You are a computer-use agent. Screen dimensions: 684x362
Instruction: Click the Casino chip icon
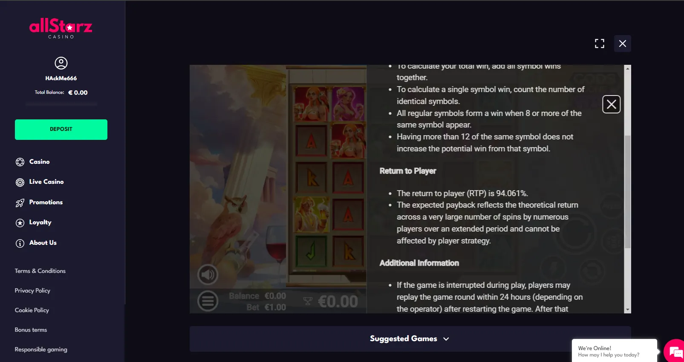(20, 162)
